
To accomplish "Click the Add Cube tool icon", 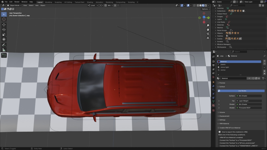I will click(4, 55).
